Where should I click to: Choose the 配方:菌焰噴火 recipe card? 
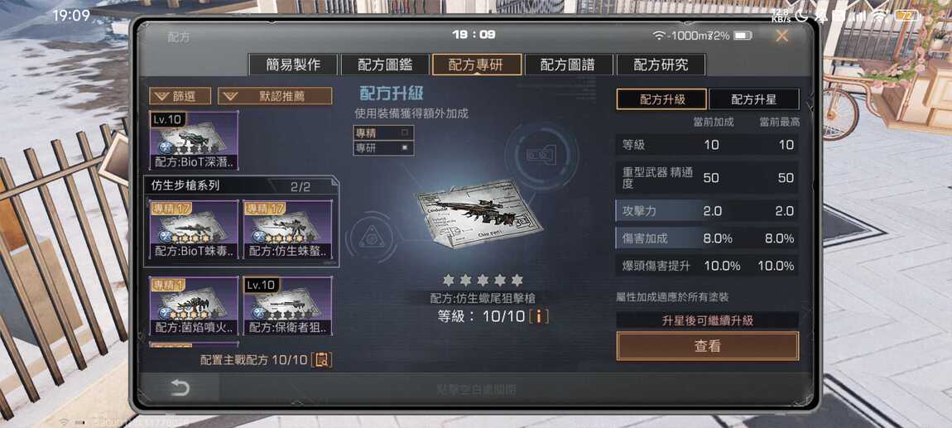[194, 306]
